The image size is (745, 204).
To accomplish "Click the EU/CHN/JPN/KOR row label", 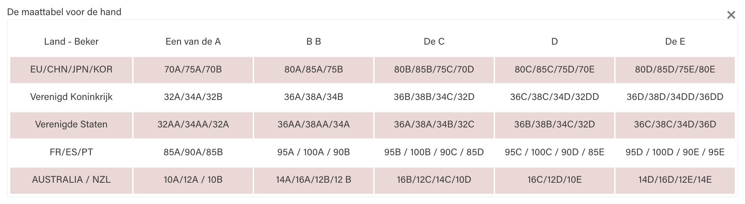I will click(x=71, y=70).
